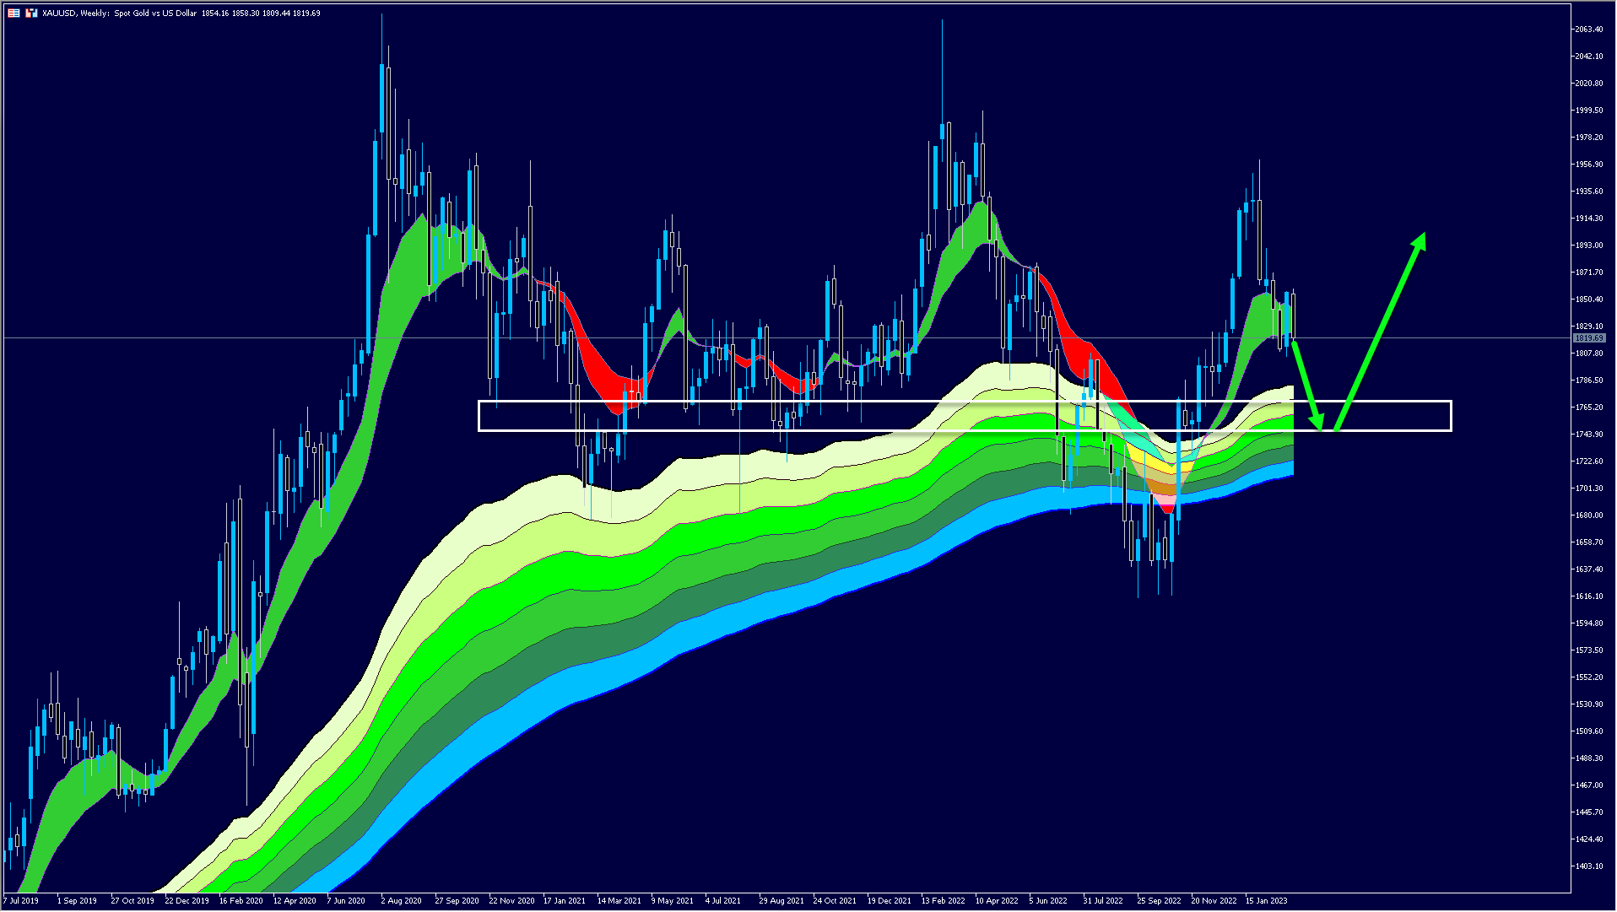Click the 15 Jan 2023 date label

[x=1267, y=901]
